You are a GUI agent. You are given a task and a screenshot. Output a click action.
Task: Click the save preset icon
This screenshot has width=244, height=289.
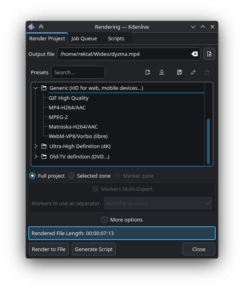pyautogui.click(x=179, y=72)
